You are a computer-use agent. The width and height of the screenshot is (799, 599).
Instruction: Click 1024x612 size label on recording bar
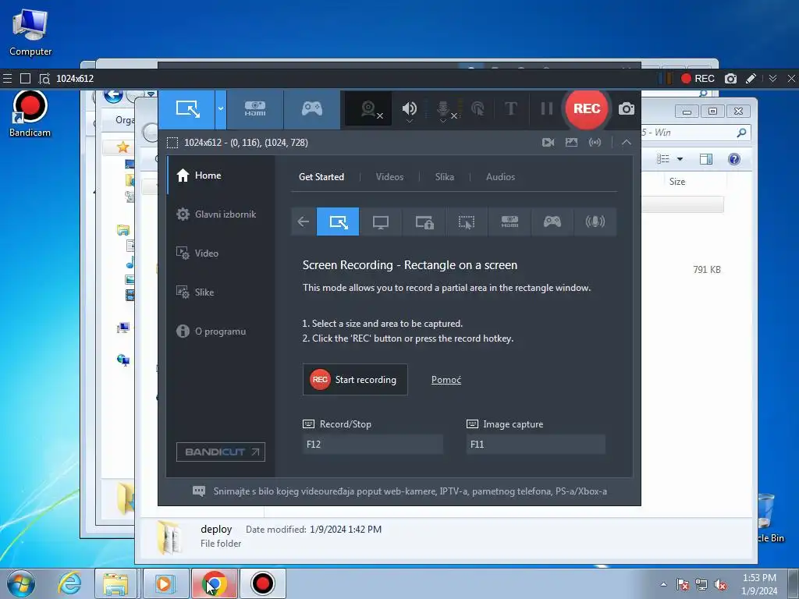coord(75,79)
